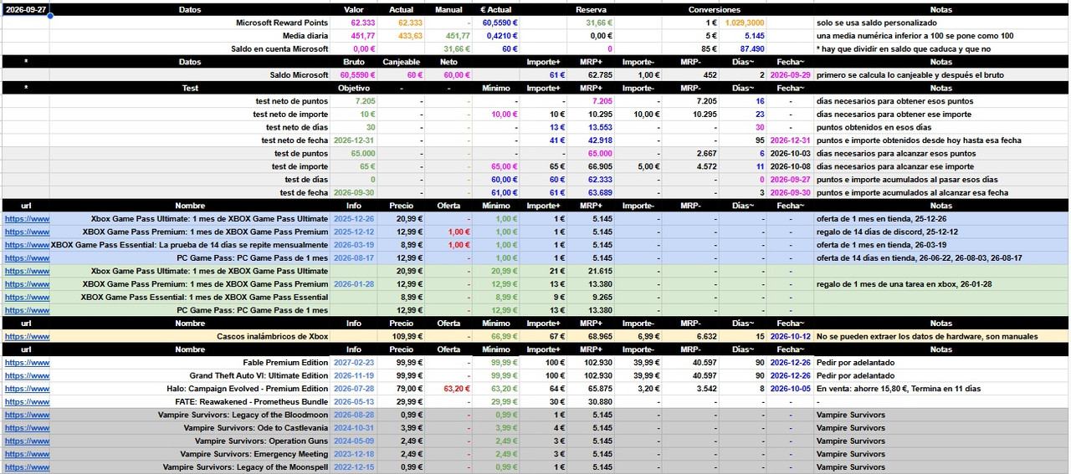
Task: Follow the Vampire Survivors: Ode to Castlevania link
Action: [27, 428]
